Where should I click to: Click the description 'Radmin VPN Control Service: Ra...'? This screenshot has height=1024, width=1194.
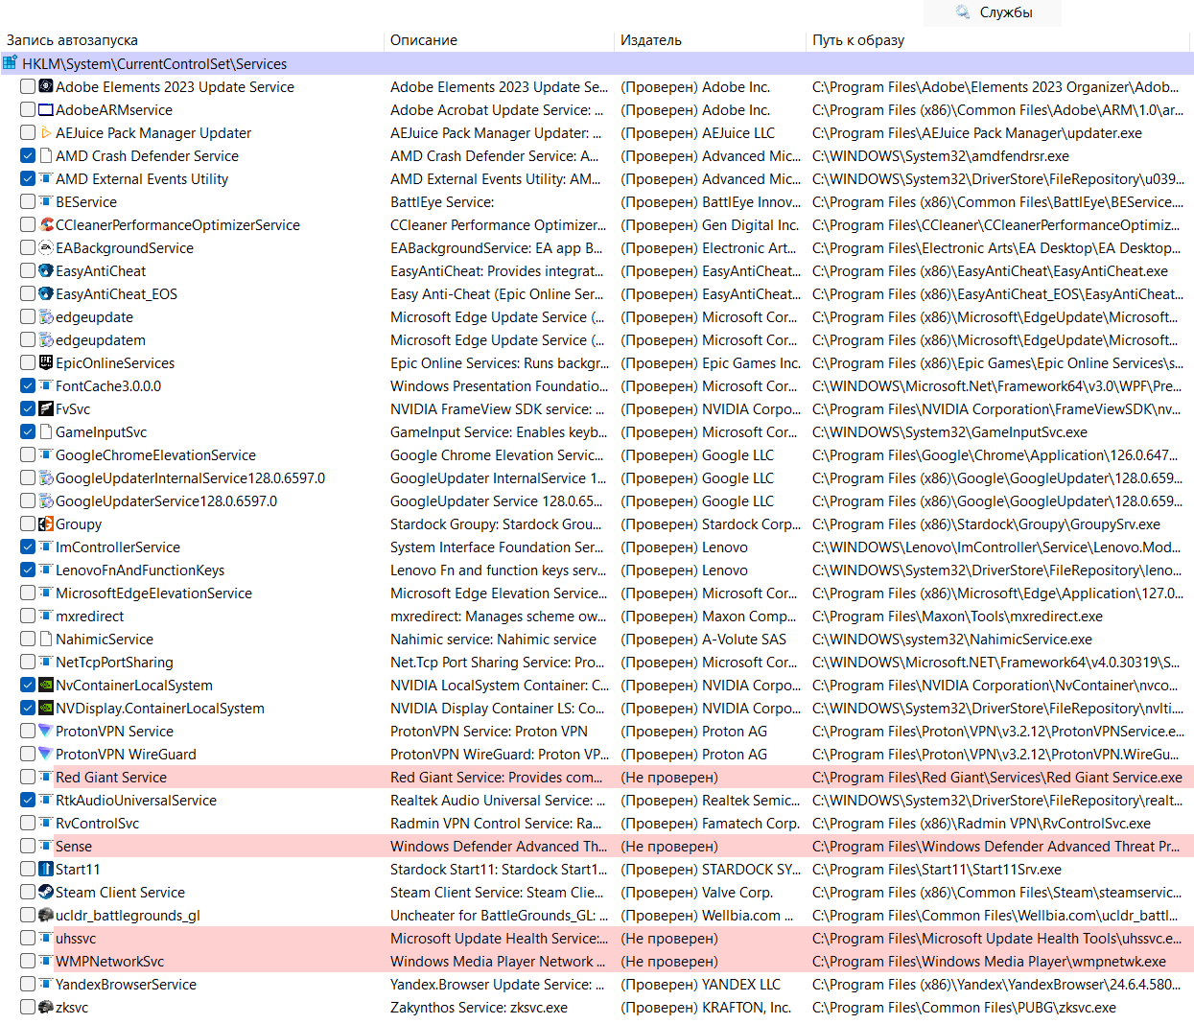point(496,824)
